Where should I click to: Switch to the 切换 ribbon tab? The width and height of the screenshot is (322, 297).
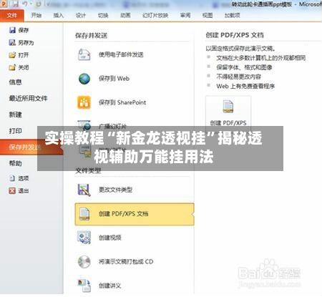103,15
